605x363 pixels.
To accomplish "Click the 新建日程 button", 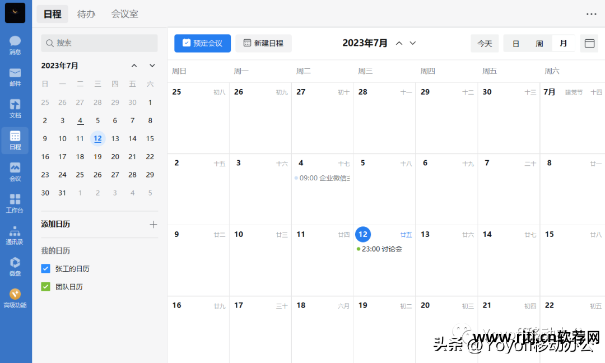I will pos(263,43).
